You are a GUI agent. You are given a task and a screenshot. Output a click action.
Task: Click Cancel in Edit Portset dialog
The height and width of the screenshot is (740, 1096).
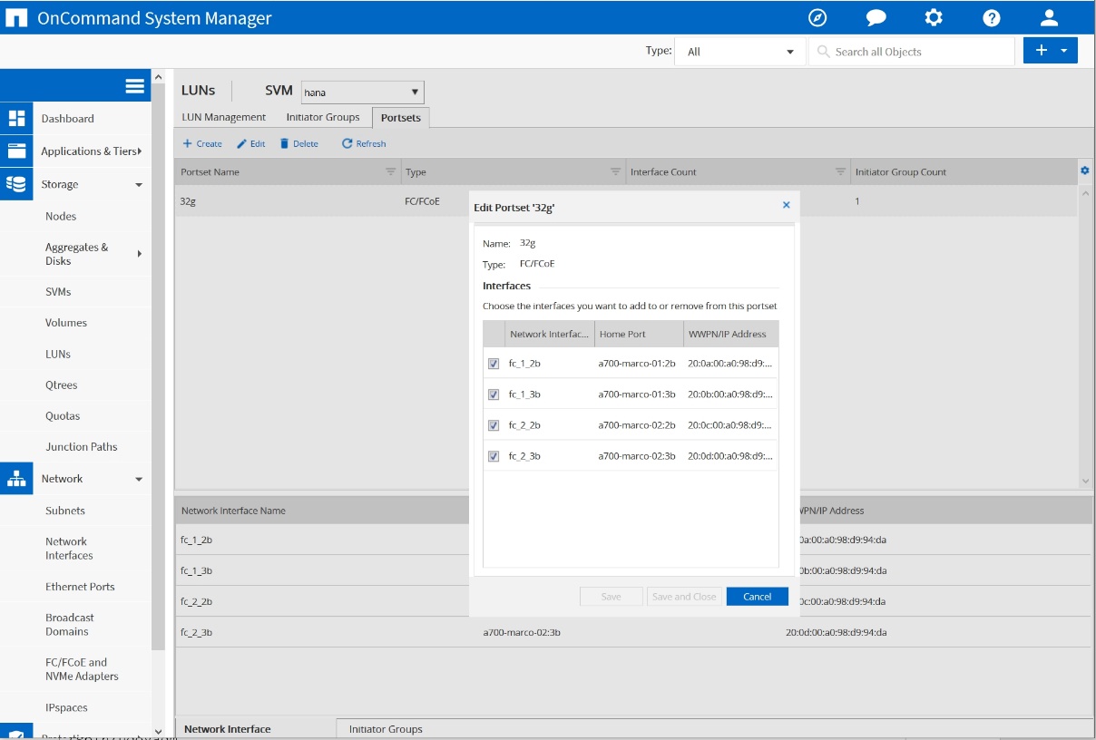pos(757,597)
